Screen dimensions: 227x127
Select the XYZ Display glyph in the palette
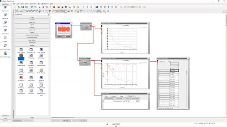coord(31,86)
